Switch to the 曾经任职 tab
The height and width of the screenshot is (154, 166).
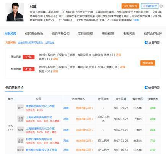click(x=108, y=34)
